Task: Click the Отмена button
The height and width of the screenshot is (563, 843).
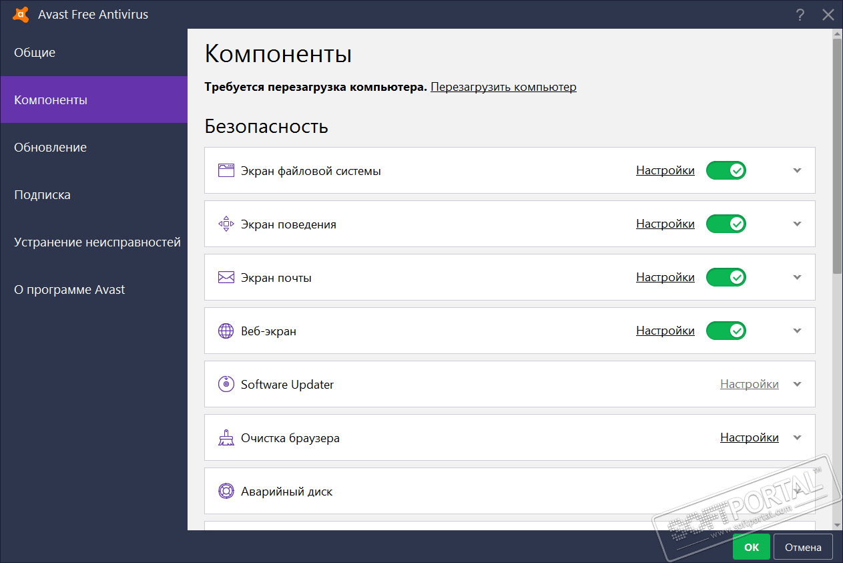Action: pyautogui.click(x=803, y=547)
